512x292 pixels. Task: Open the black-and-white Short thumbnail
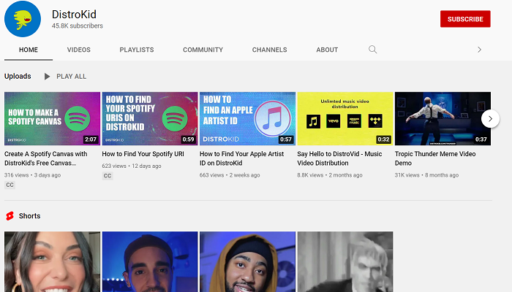tap(345, 261)
